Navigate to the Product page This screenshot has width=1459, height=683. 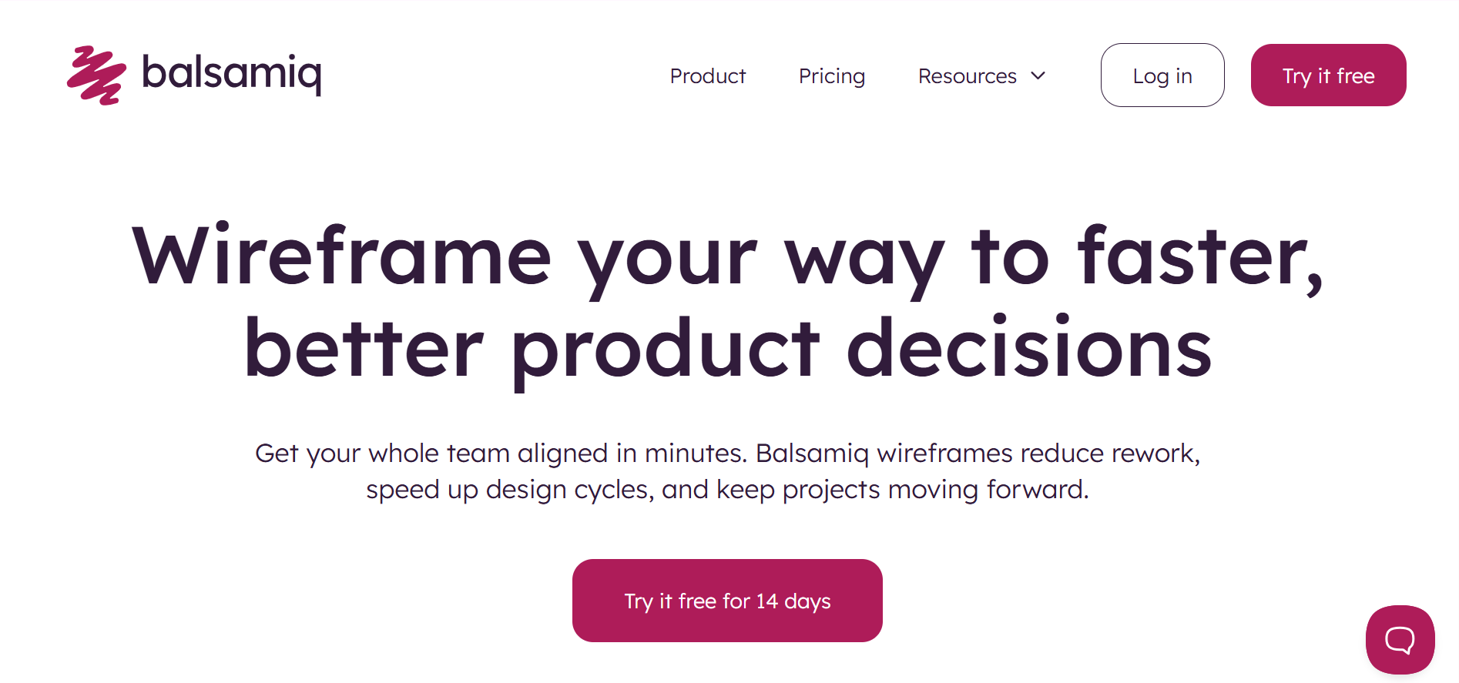pos(707,76)
